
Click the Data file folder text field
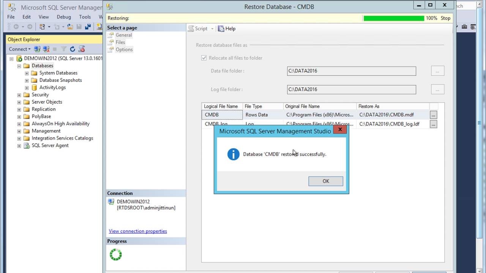tap(352, 71)
